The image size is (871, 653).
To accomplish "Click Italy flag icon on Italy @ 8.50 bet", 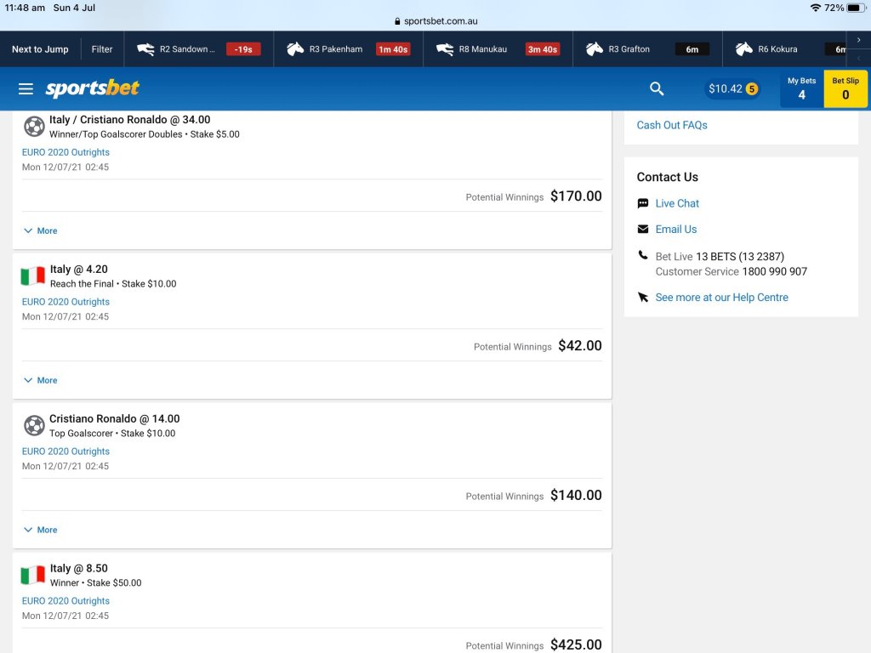I will click(x=33, y=575).
